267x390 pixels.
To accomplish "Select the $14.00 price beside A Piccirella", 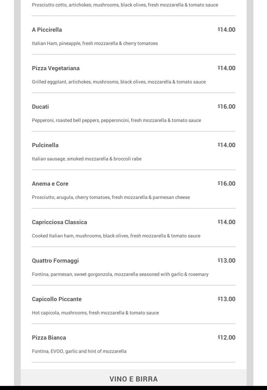I will click(x=227, y=30).
